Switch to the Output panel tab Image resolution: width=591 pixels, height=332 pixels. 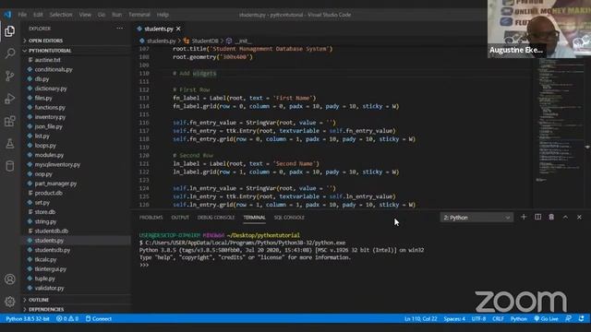(180, 218)
